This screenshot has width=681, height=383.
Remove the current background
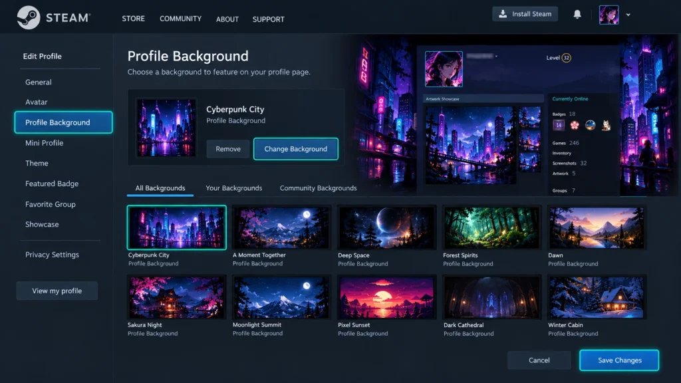pos(228,149)
